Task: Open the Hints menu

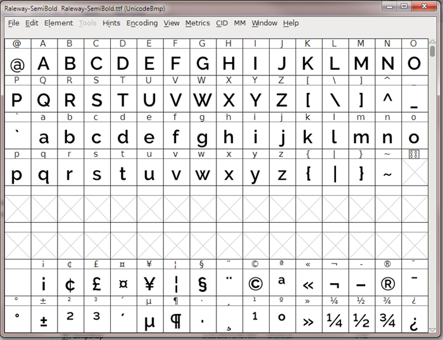Action: (111, 23)
